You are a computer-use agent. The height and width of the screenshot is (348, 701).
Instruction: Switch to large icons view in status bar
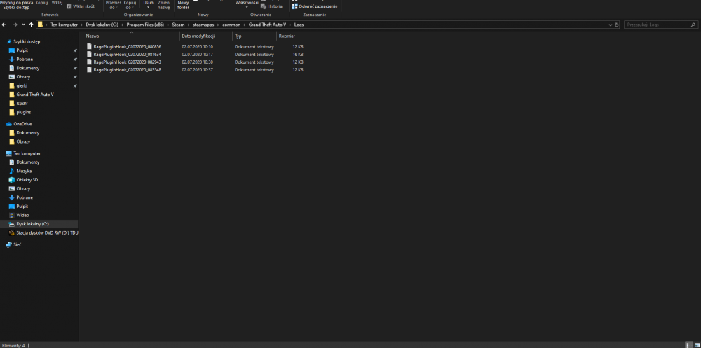click(696, 345)
